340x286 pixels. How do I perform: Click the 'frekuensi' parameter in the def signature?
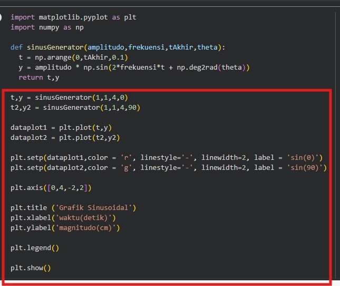147,47
